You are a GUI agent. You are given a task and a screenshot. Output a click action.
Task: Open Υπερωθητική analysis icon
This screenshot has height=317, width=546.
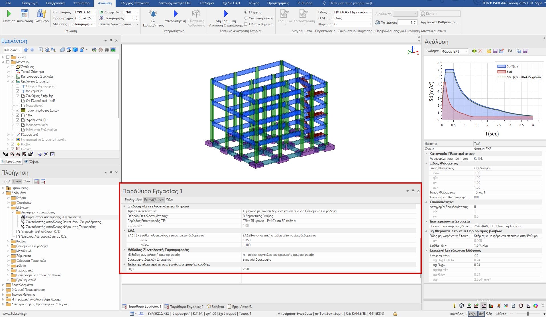click(175, 14)
